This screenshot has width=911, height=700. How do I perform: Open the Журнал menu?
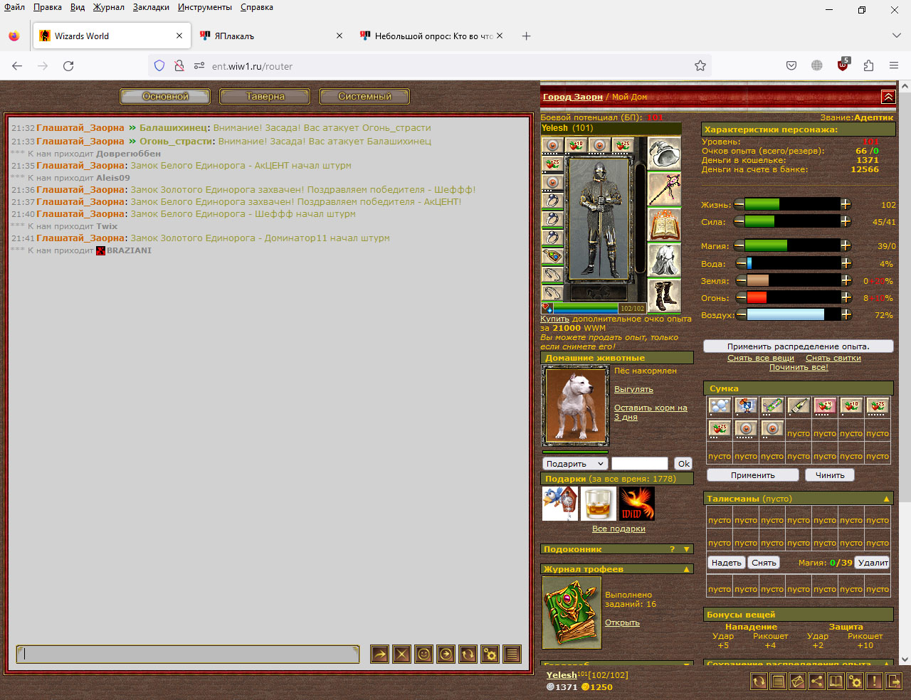(109, 7)
